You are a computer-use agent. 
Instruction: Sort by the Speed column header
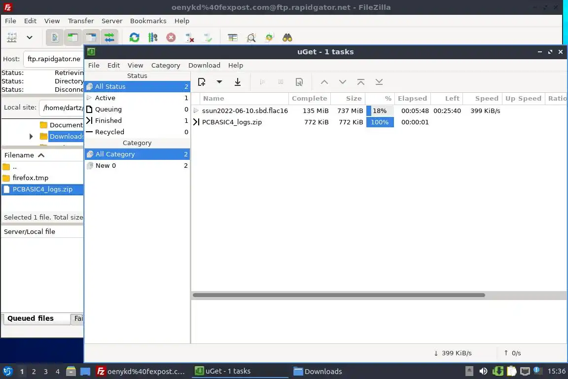point(484,98)
